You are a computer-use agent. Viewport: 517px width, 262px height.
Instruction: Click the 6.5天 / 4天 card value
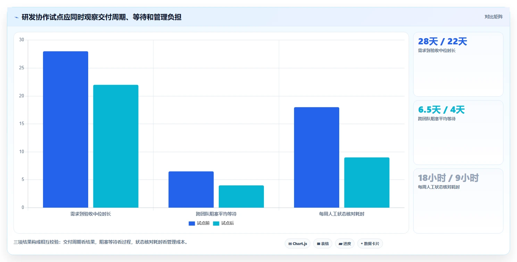pos(441,110)
